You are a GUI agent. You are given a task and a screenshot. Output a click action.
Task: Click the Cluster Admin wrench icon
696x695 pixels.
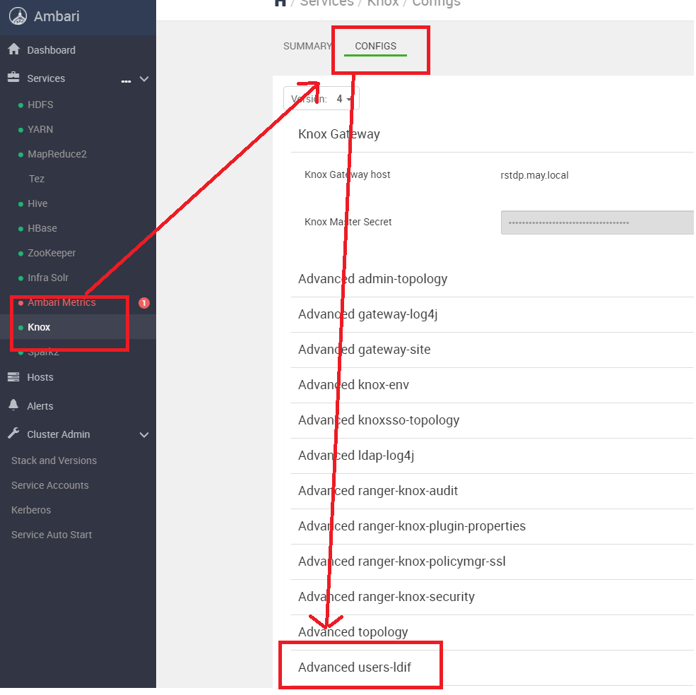13,433
